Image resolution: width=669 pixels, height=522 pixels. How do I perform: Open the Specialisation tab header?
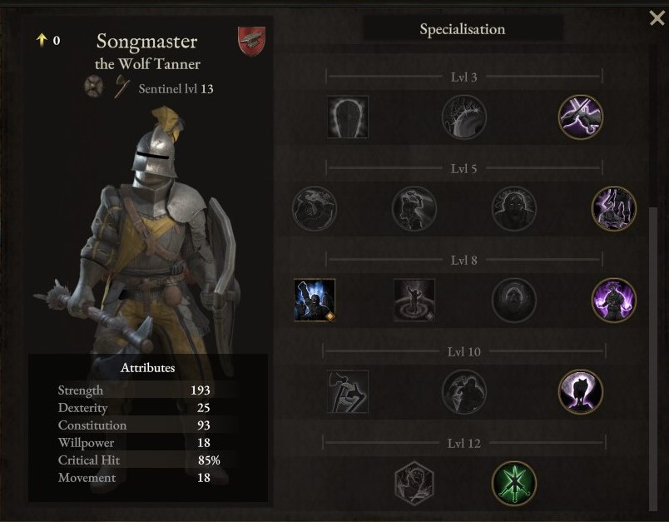click(x=463, y=29)
